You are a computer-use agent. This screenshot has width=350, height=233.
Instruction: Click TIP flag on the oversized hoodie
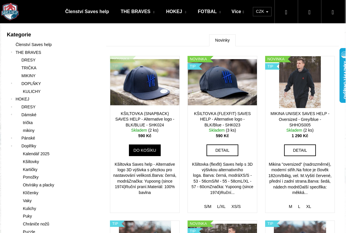click(271, 66)
